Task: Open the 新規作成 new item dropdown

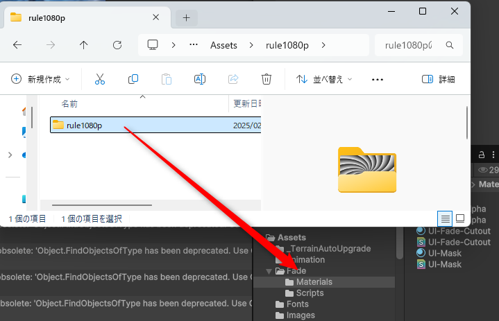Action: click(x=42, y=79)
